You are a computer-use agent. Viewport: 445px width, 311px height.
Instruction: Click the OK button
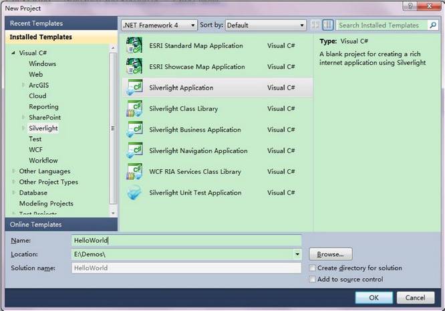click(374, 298)
